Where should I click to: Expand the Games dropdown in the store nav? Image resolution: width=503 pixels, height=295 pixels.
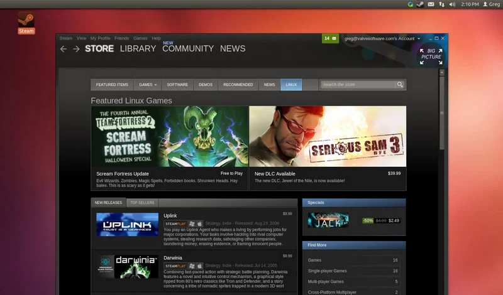pyautogui.click(x=148, y=85)
